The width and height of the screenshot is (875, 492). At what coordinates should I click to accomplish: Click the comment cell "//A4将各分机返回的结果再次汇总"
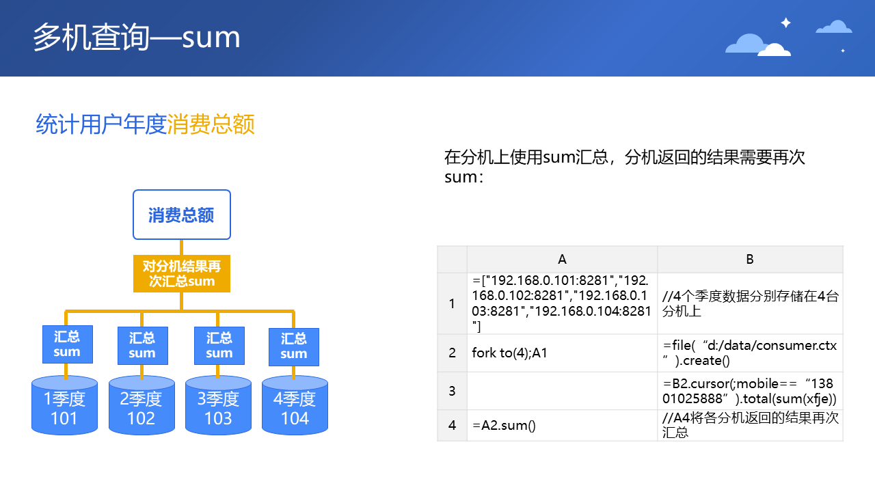(x=750, y=425)
